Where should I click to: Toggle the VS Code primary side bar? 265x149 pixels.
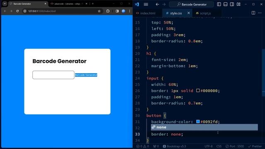coord(219,4)
